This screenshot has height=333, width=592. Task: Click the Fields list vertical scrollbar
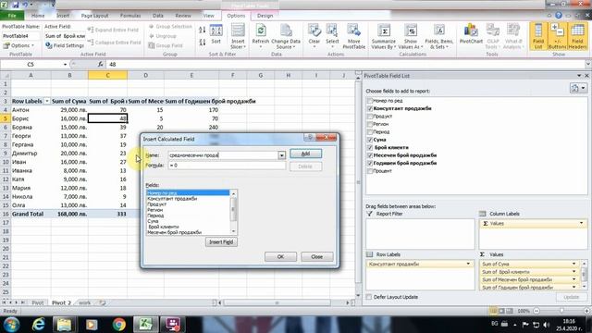click(233, 212)
